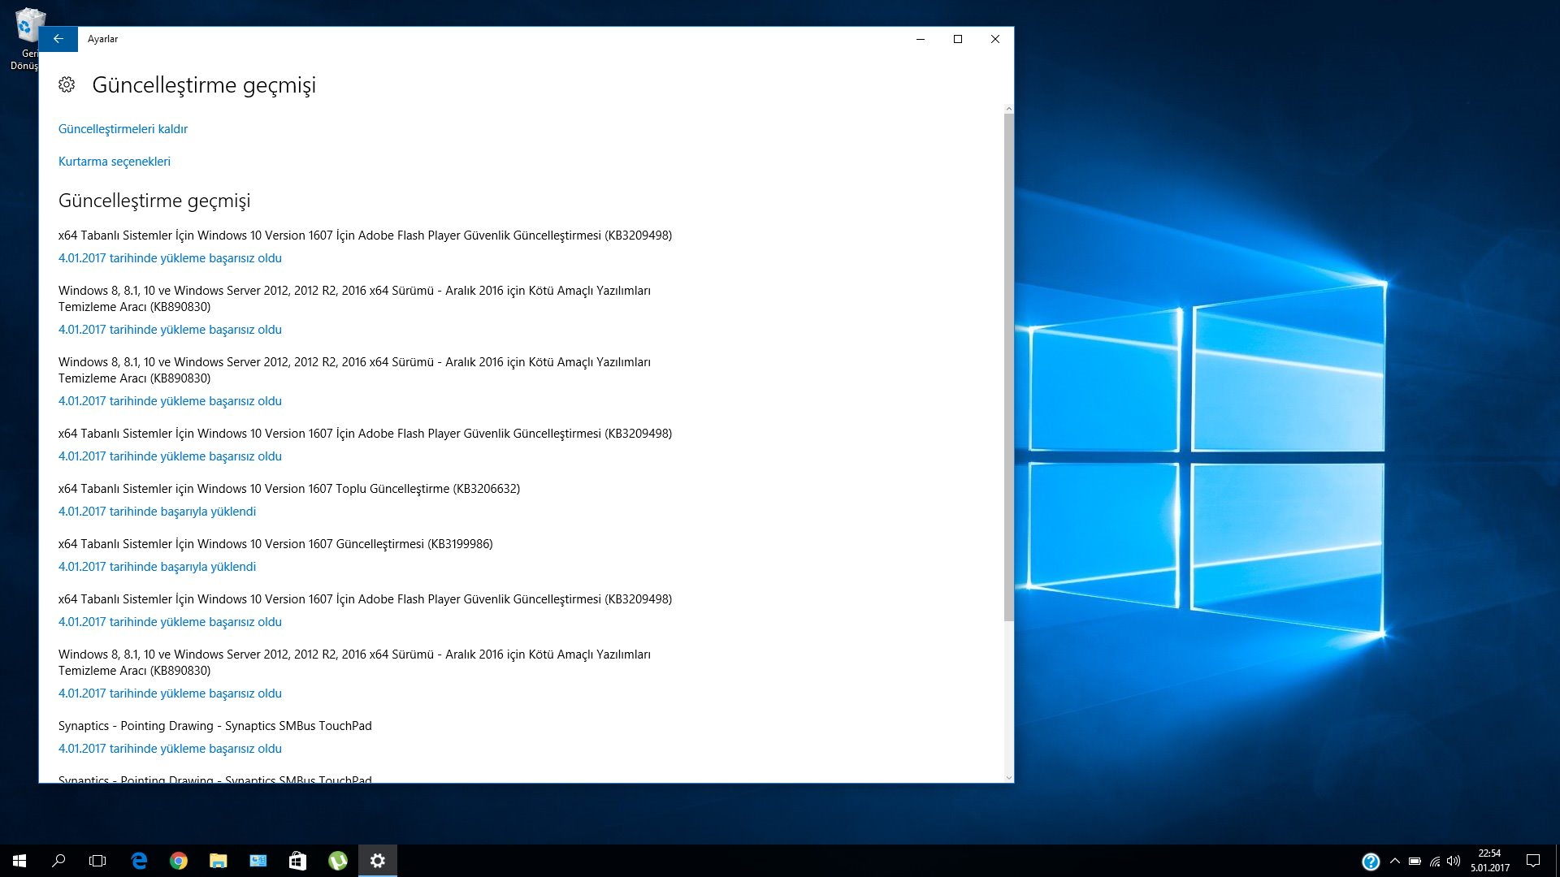Image resolution: width=1560 pixels, height=877 pixels.
Task: Click the 'Güncelleştirmeleri kaldır' link
Action: pos(123,129)
